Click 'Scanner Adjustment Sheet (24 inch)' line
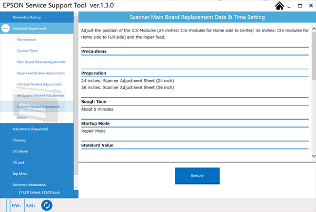The height and width of the screenshot is (212, 316). click(127, 81)
